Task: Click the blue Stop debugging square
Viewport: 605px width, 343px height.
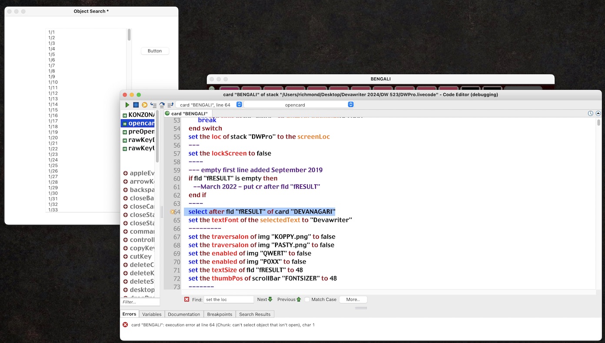Action: tap(136, 105)
